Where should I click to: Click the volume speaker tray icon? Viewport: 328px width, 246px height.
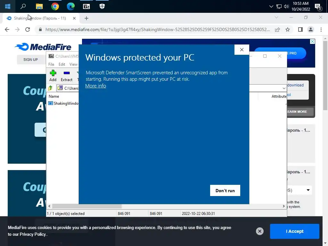[286, 6]
